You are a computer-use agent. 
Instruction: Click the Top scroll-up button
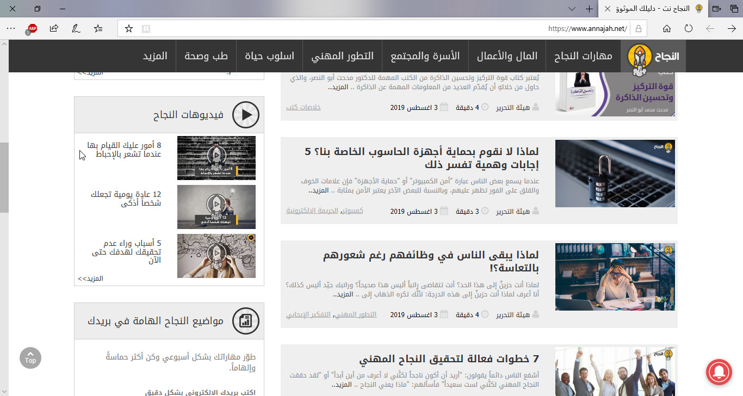pos(30,358)
